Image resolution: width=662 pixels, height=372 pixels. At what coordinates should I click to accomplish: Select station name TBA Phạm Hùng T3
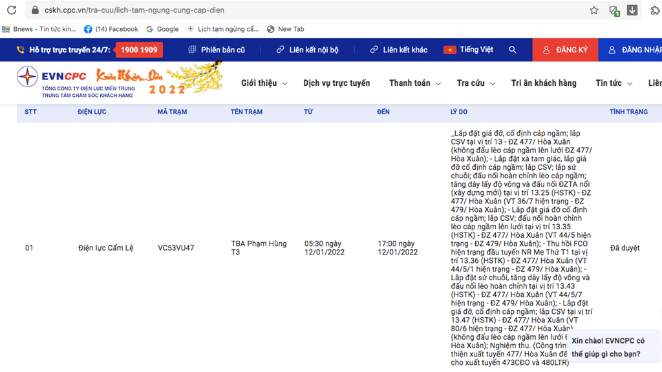point(259,248)
